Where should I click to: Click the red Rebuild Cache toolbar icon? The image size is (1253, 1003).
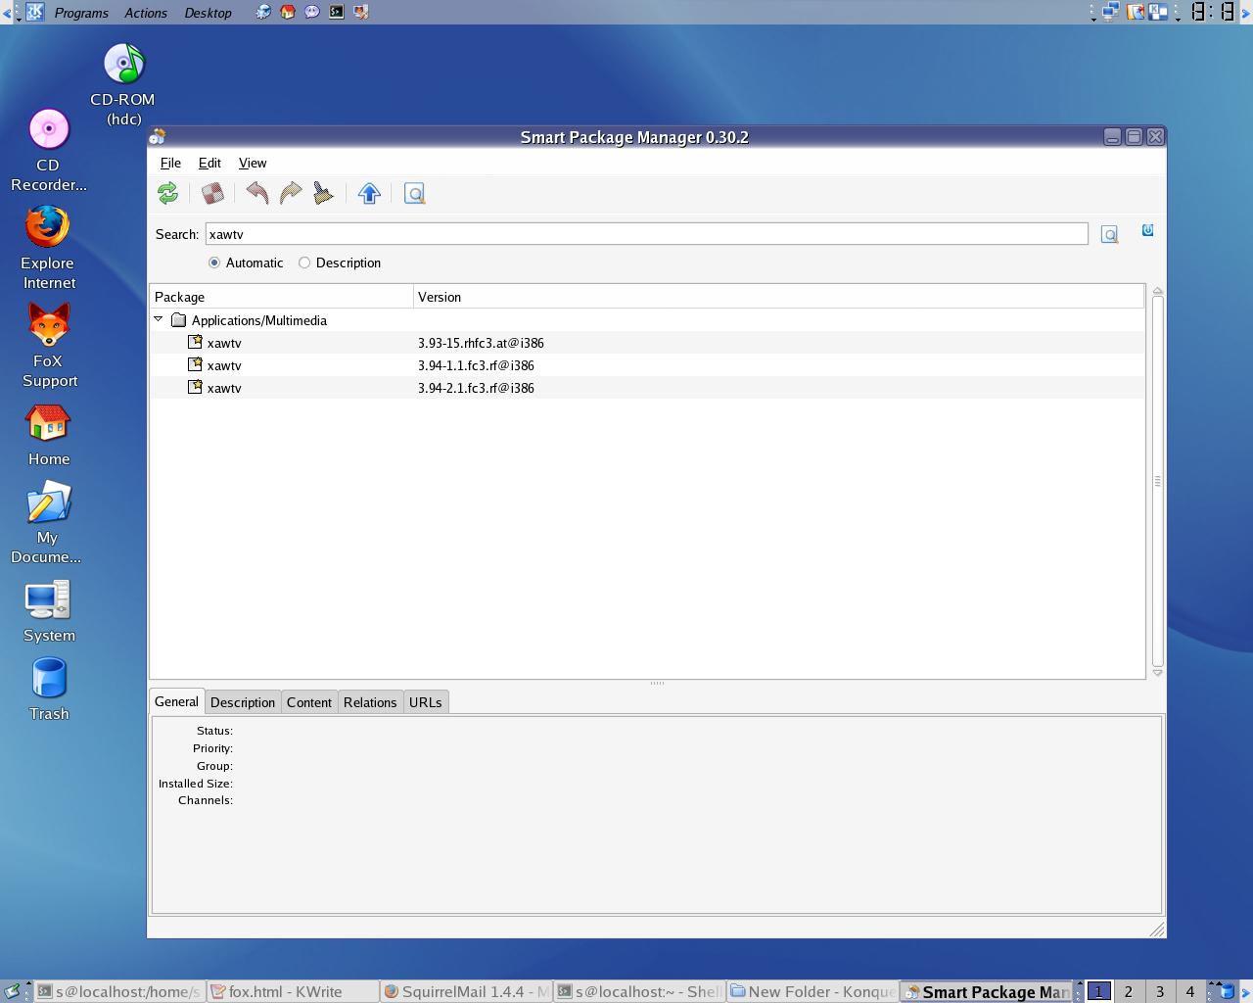click(212, 193)
